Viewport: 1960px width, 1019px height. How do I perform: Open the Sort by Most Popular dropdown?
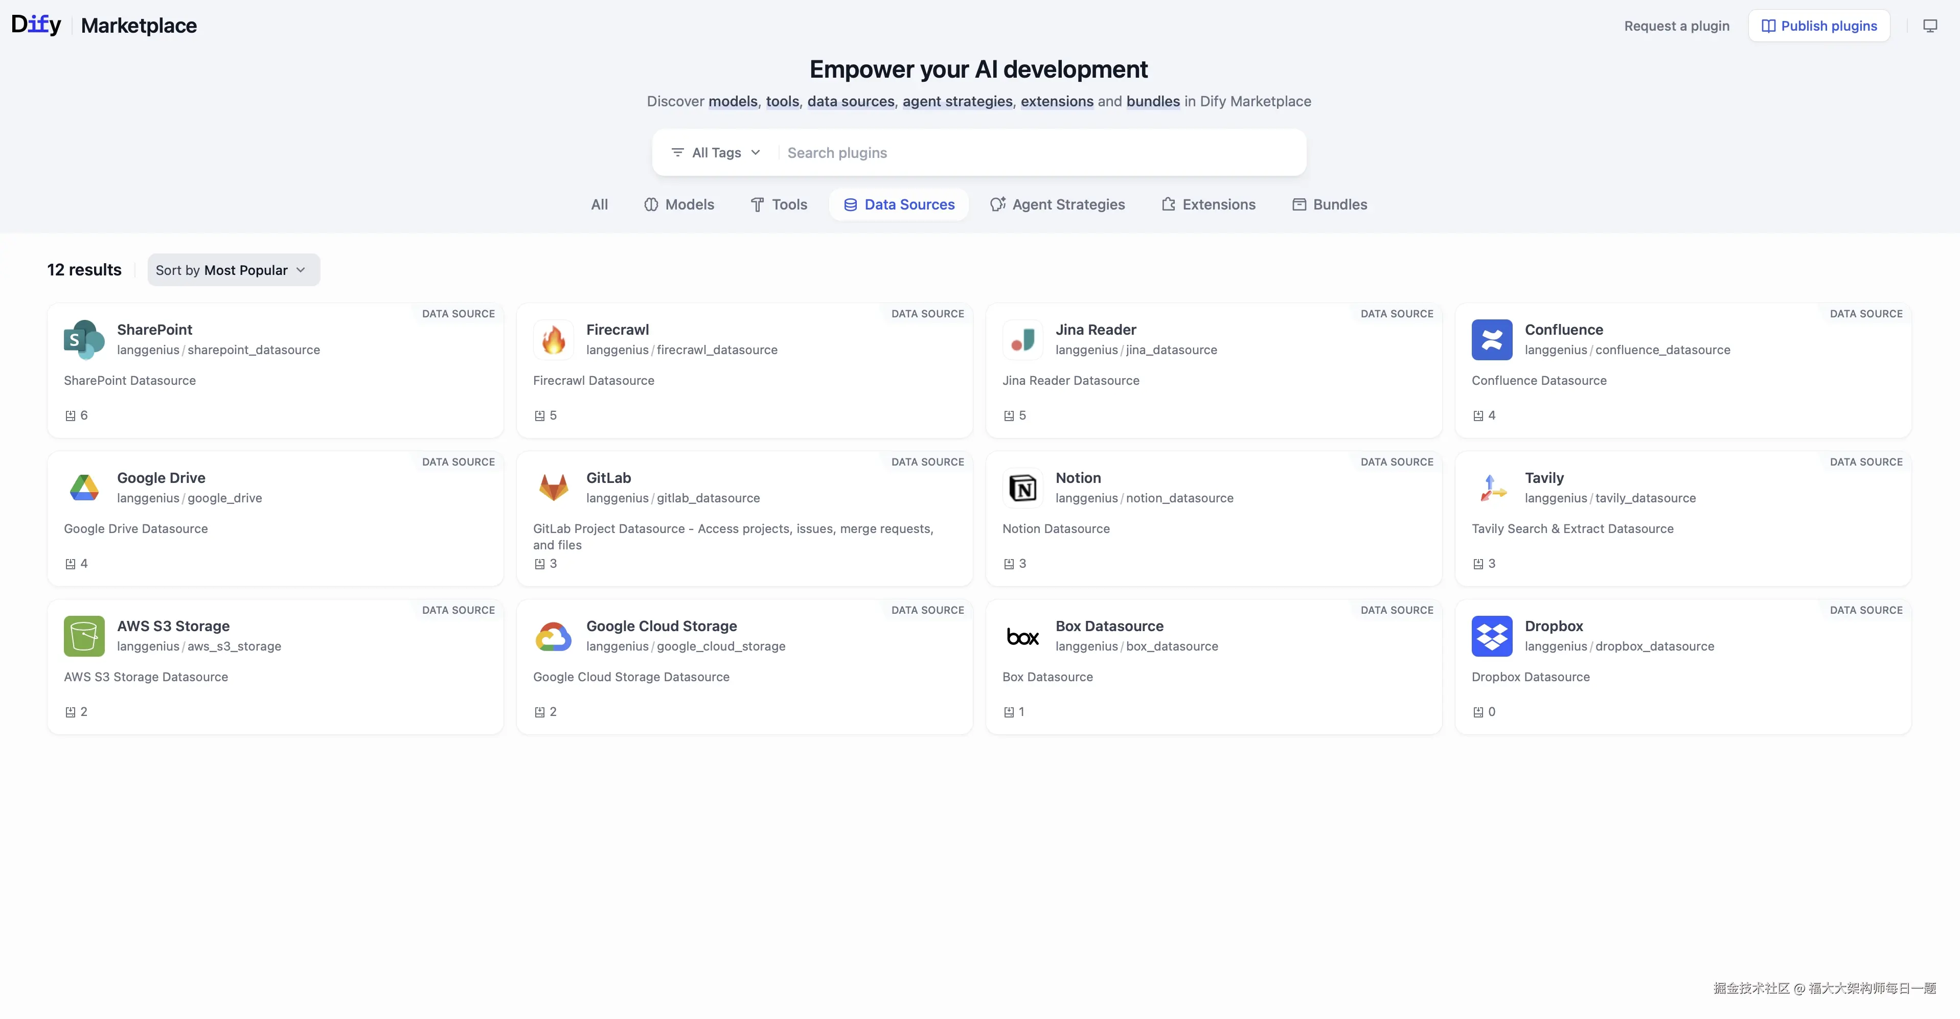[x=233, y=270]
